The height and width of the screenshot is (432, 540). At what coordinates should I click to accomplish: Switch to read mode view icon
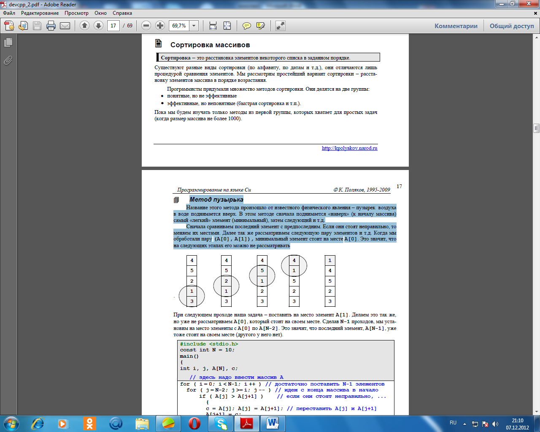(x=281, y=26)
